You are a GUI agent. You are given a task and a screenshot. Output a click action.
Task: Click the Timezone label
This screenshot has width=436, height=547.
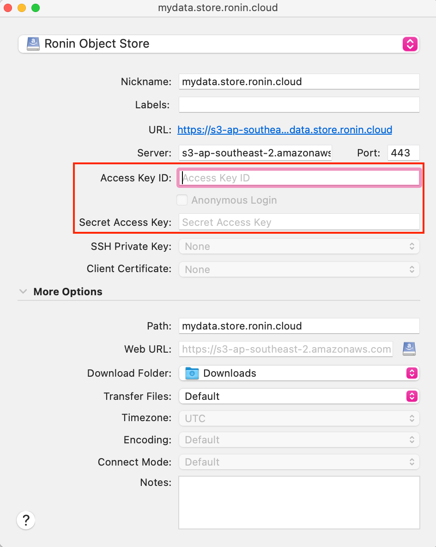click(x=146, y=417)
